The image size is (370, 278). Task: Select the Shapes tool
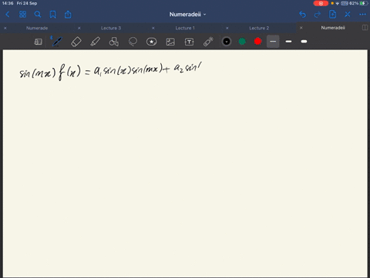(114, 42)
